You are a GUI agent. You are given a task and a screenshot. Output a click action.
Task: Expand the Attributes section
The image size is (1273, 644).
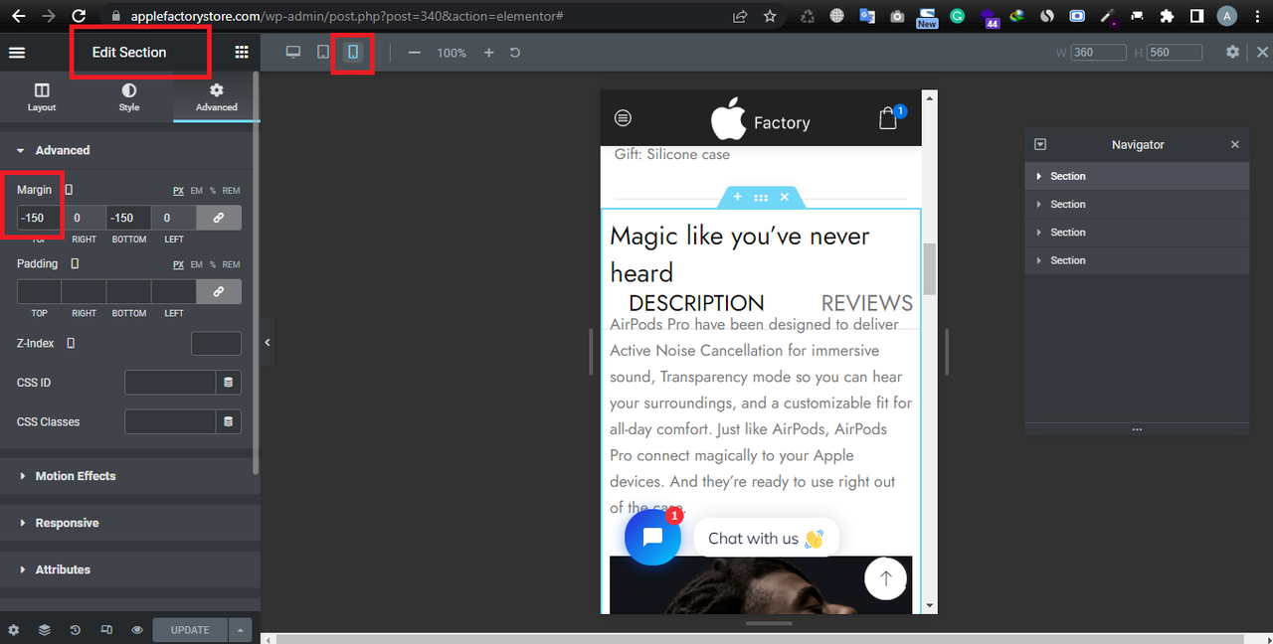point(129,569)
